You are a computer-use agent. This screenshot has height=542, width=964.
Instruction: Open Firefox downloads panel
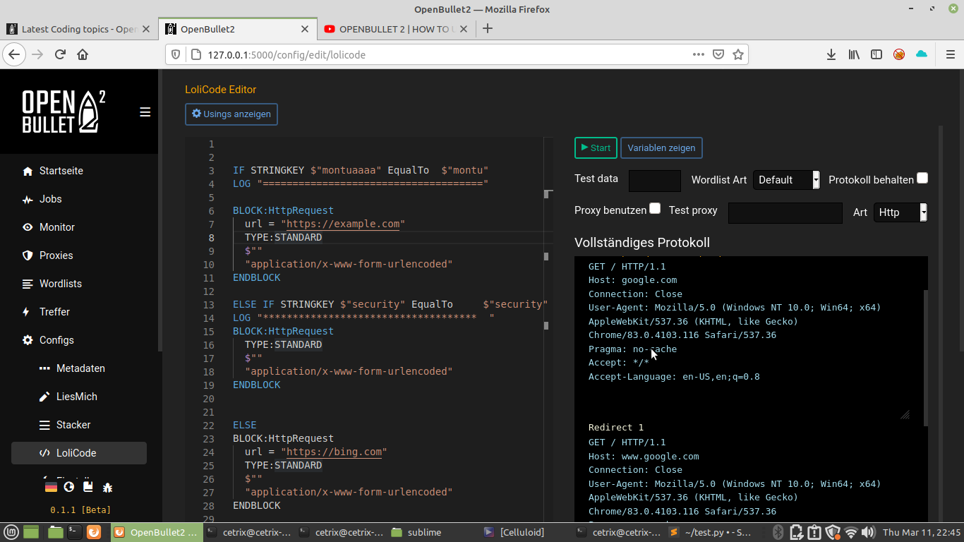[831, 54]
